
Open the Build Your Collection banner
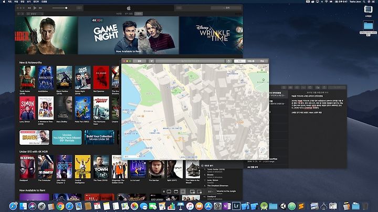99,137
